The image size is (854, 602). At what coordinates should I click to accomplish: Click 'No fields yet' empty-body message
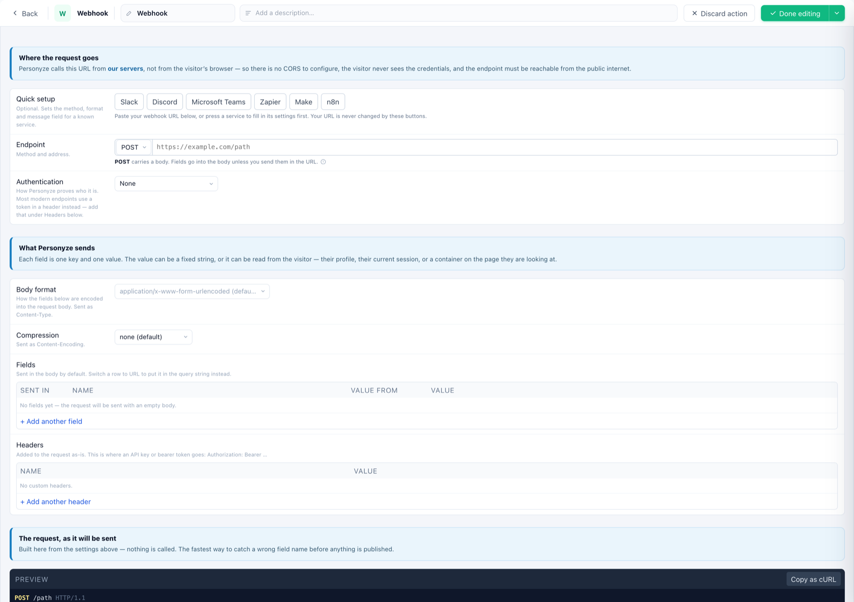(98, 405)
